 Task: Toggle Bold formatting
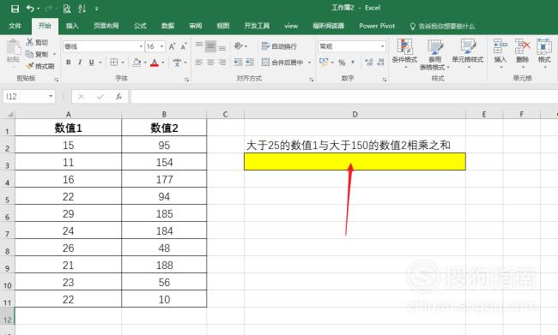point(69,63)
